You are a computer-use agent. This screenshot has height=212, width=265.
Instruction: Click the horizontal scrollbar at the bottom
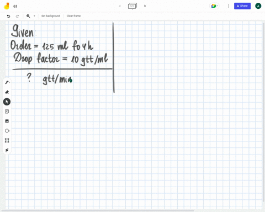[x=98, y=210]
